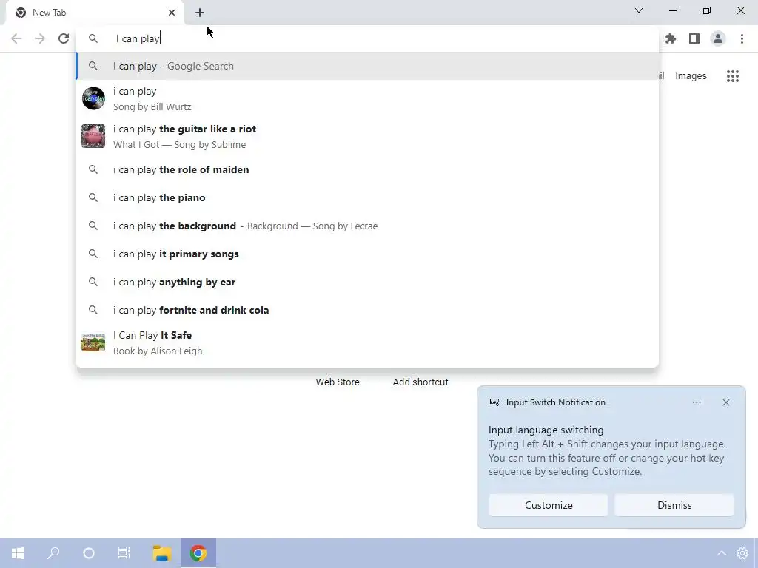This screenshot has width=758, height=568.
Task: Click 'I Can Play It Safe' book cover
Action: (93, 342)
